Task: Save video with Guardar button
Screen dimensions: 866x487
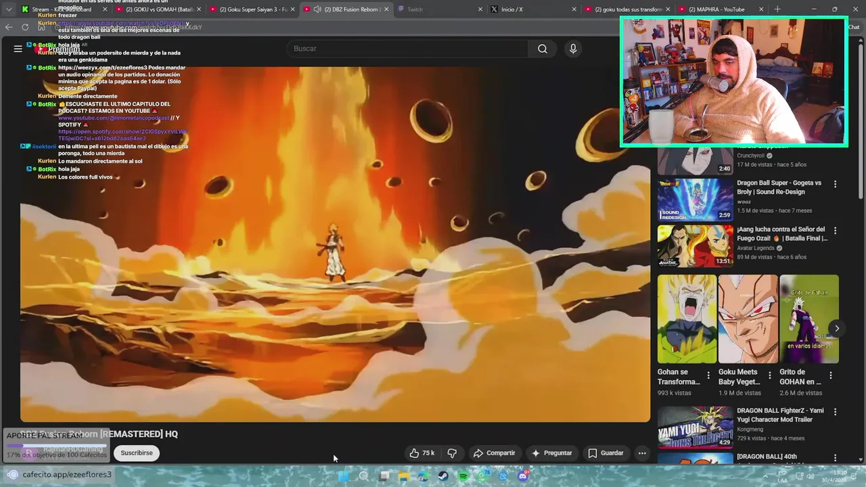Action: [606, 453]
